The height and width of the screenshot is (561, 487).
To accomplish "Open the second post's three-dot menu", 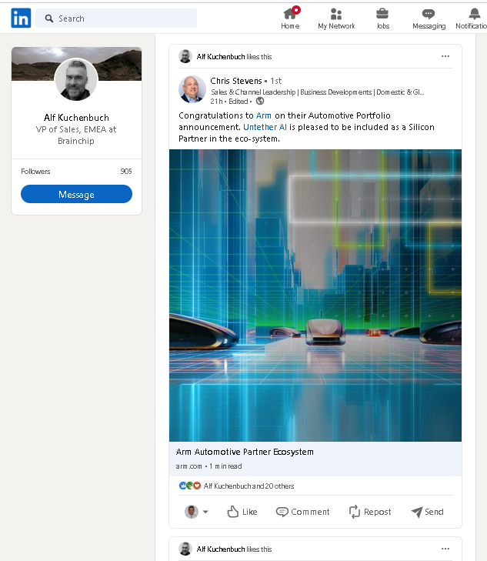I will [445, 549].
